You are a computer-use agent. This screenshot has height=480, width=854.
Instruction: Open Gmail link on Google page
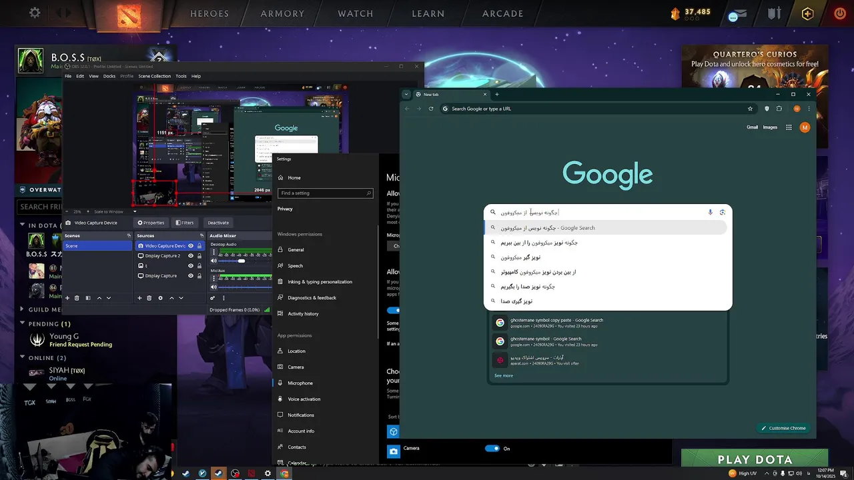[752, 127]
